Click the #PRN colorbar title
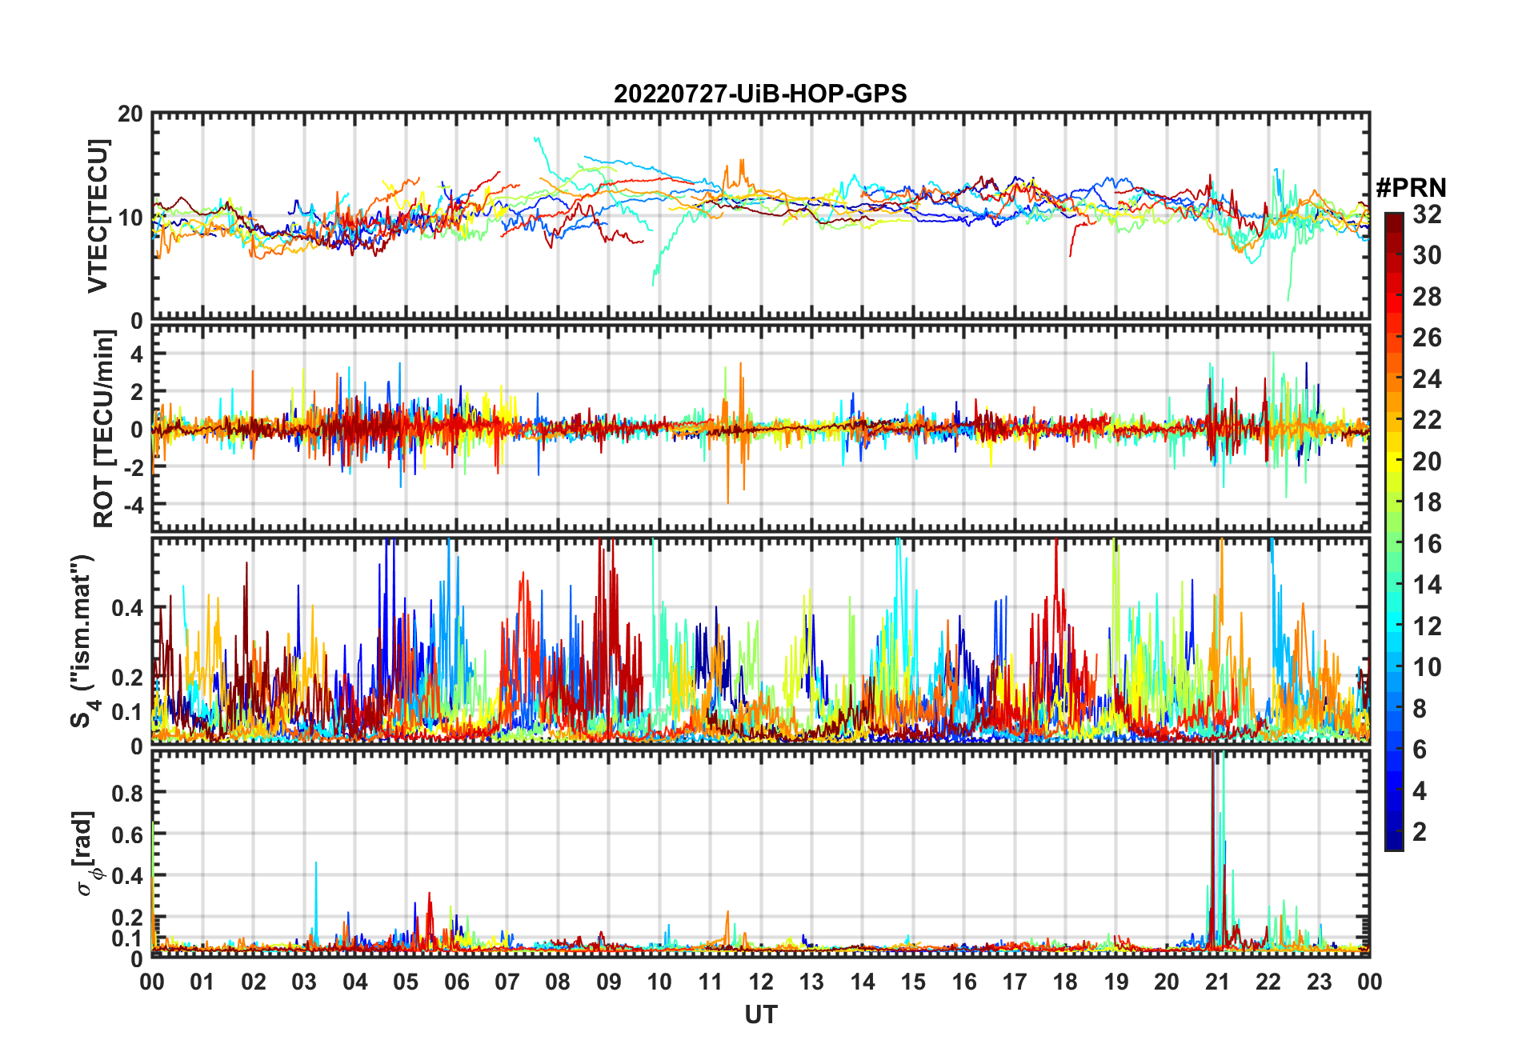The image size is (1522, 1064). point(1411,188)
